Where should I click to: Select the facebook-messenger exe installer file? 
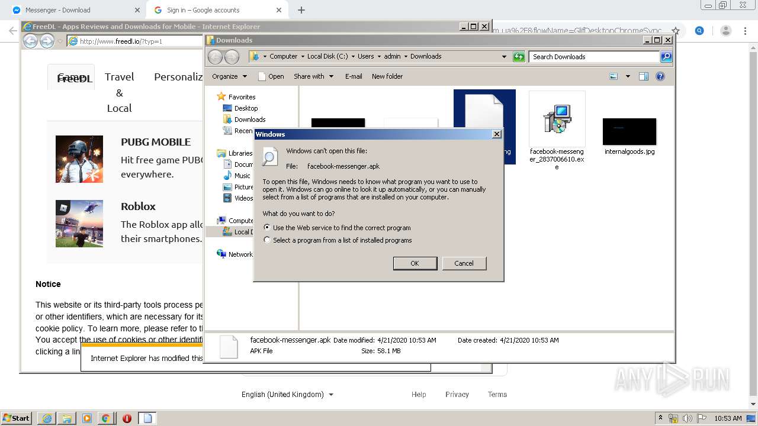coord(557,131)
